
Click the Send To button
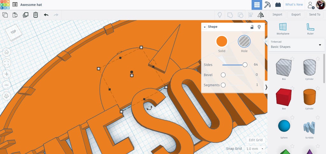pos(315,15)
